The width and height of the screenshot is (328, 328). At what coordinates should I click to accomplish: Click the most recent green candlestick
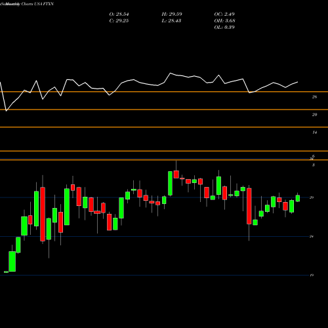[x=298, y=198]
